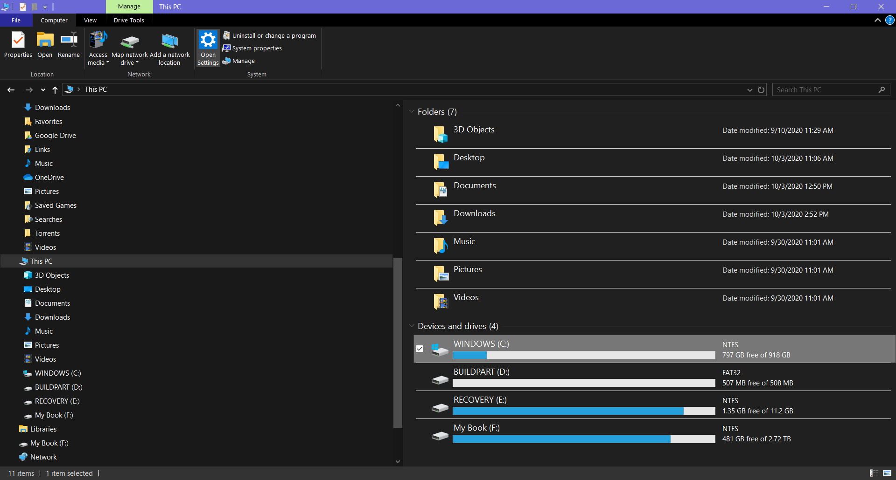Open Explorer help icon
This screenshot has height=480, width=896.
pyautogui.click(x=890, y=20)
